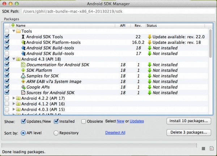Select the Repository sort radio button
Viewport: 217px width, 156px height.
[56, 133]
